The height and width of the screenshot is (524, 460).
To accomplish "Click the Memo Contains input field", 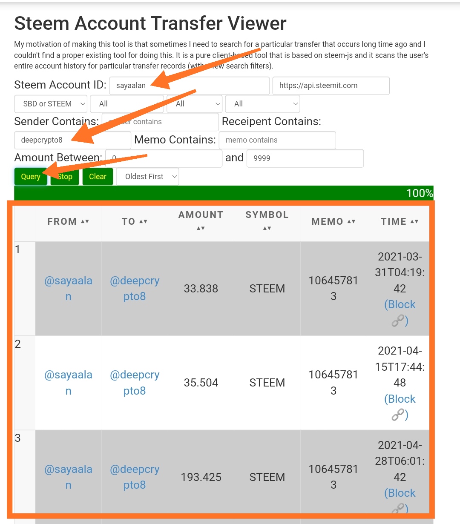I will point(277,140).
